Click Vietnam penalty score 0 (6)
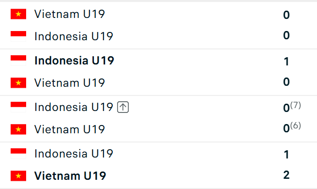This screenshot has height=189, width=317. click(x=292, y=127)
